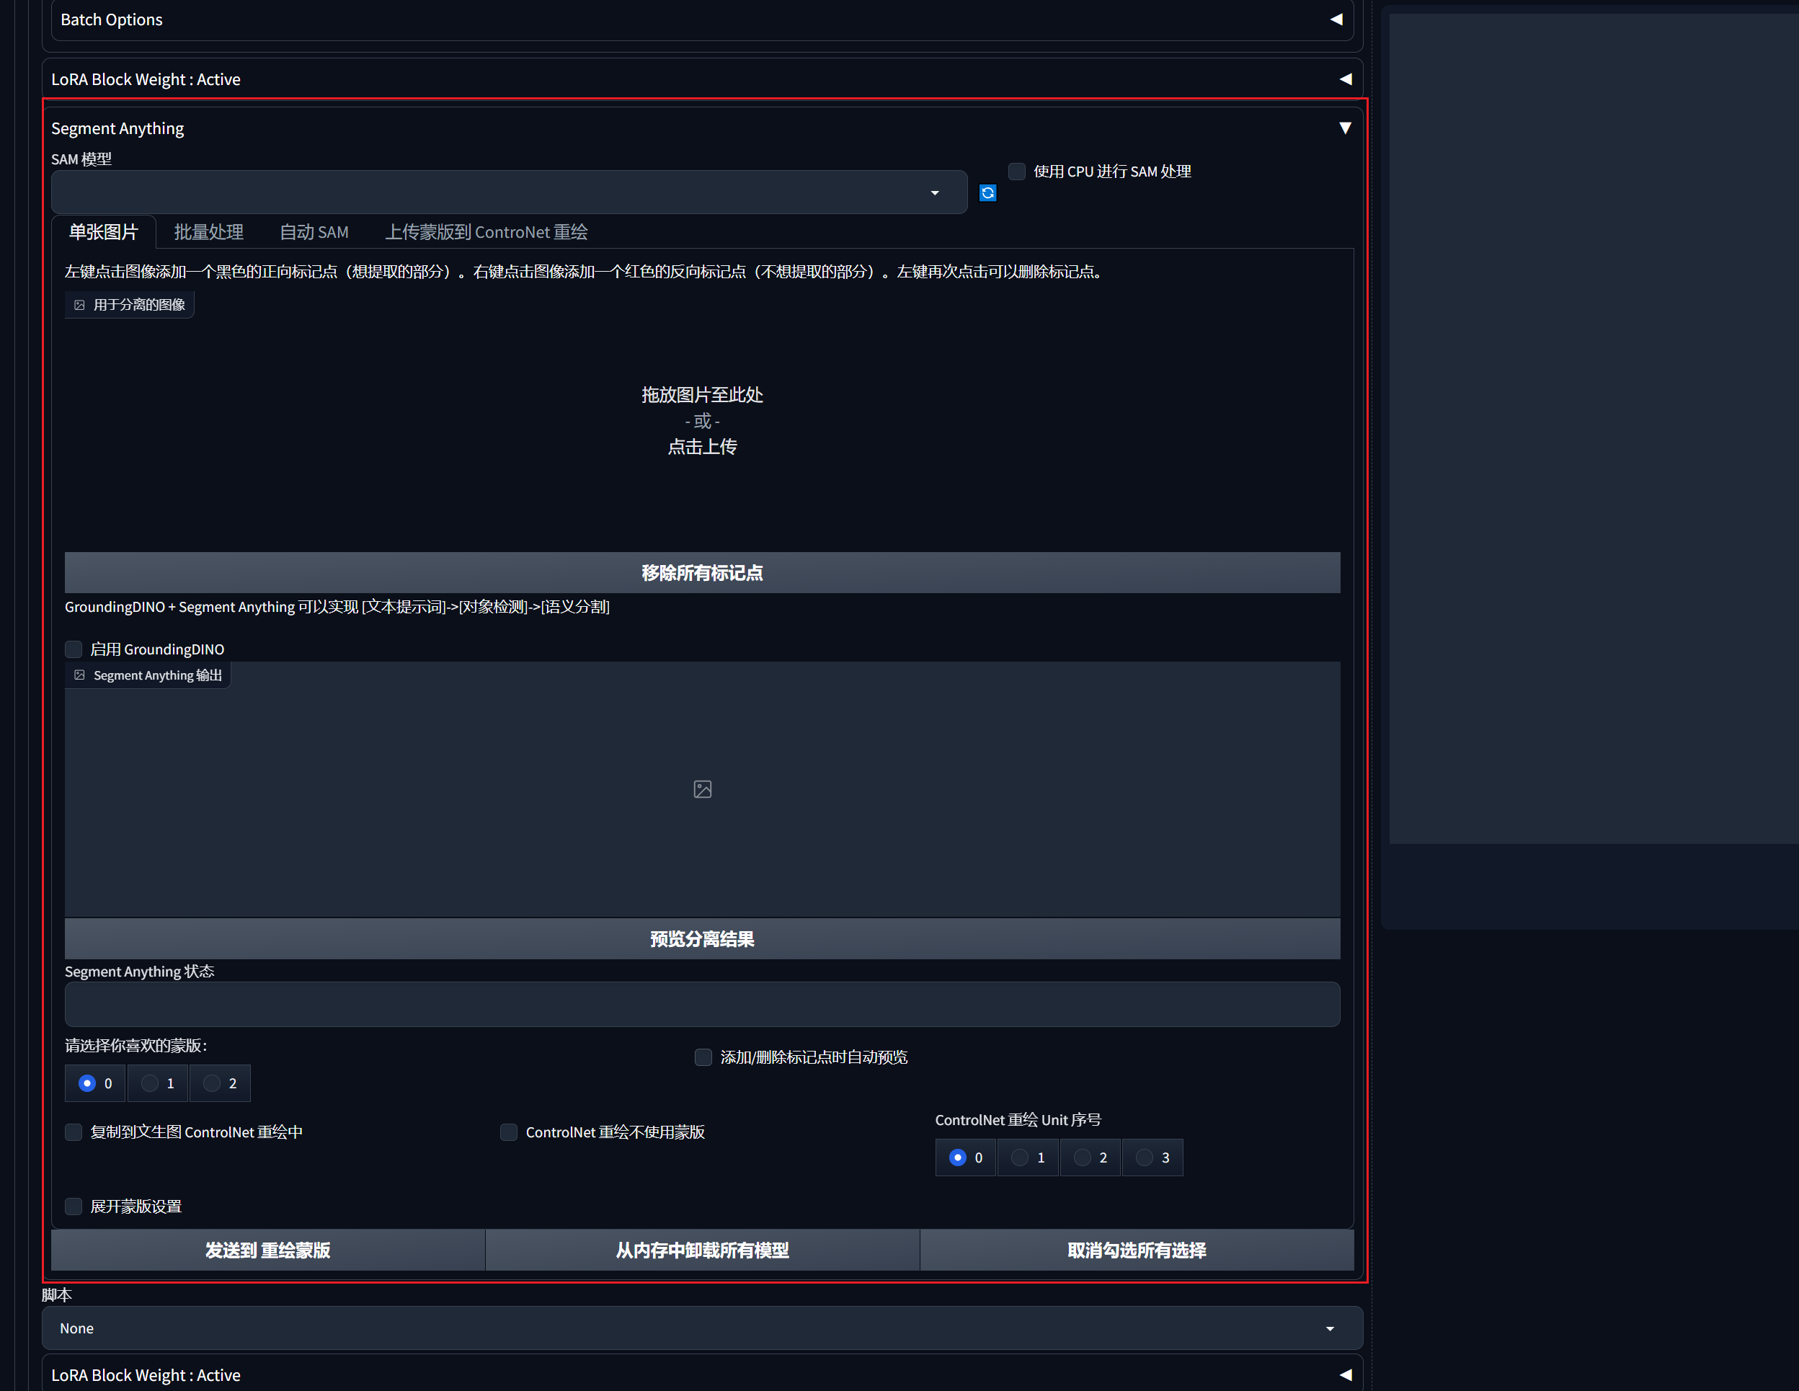Select ControlNet 重绘 Unit 序号 0
This screenshot has height=1391, width=1799.
tap(967, 1158)
